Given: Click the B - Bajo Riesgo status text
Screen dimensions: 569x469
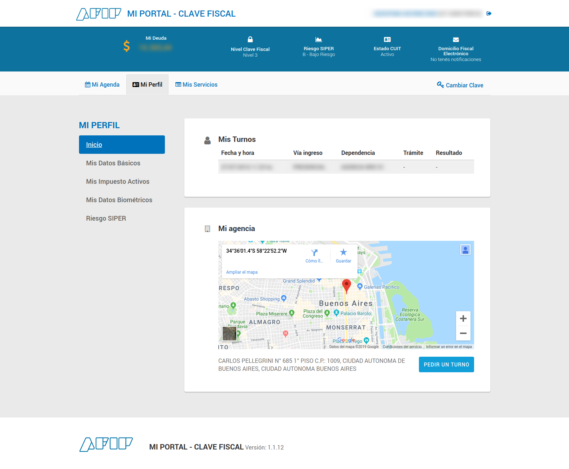Looking at the screenshot, I should pos(319,55).
